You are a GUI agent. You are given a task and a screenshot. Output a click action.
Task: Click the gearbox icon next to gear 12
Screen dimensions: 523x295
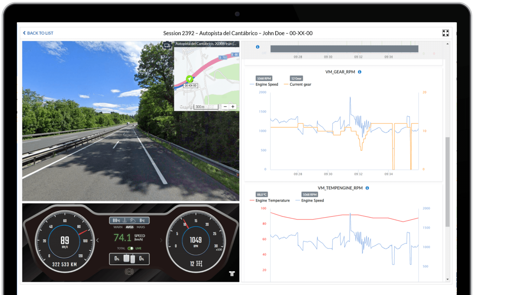click(x=199, y=264)
